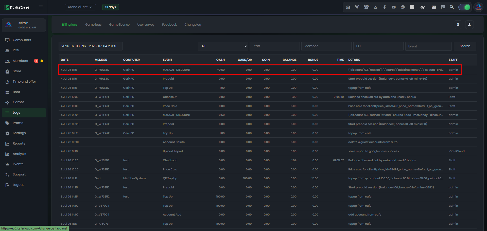
Task: Click the magnifier search icon in header
Action: tap(452, 7)
